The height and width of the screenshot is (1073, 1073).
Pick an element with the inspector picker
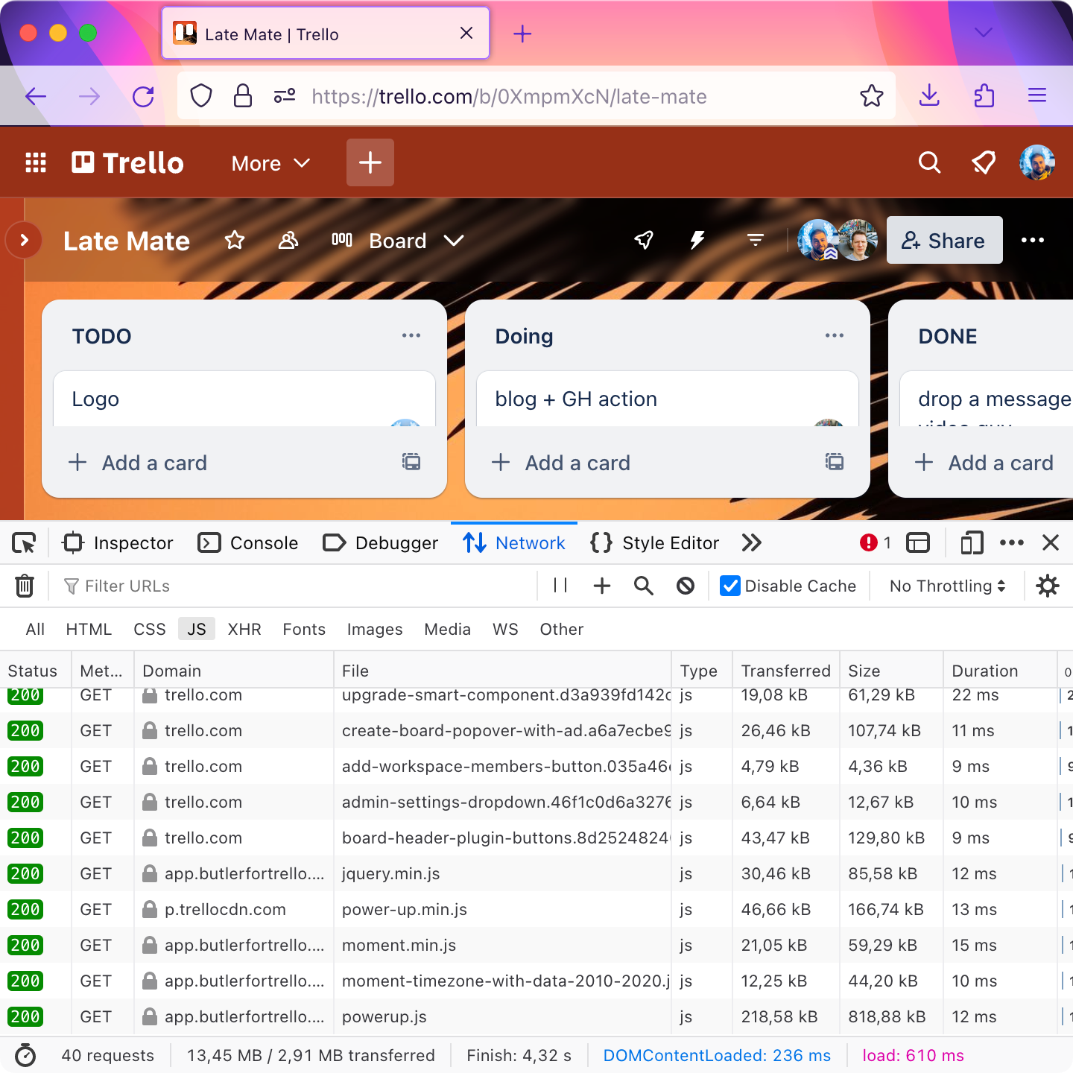click(x=24, y=543)
